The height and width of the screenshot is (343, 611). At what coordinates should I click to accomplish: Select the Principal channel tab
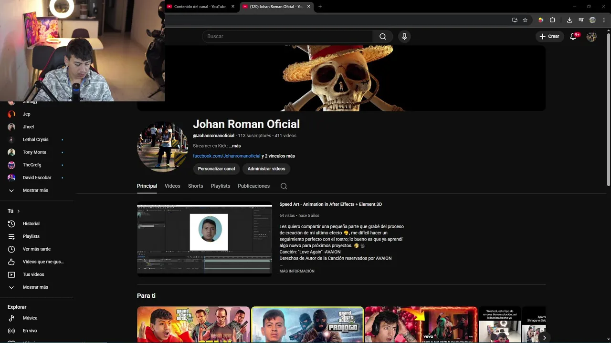(147, 186)
